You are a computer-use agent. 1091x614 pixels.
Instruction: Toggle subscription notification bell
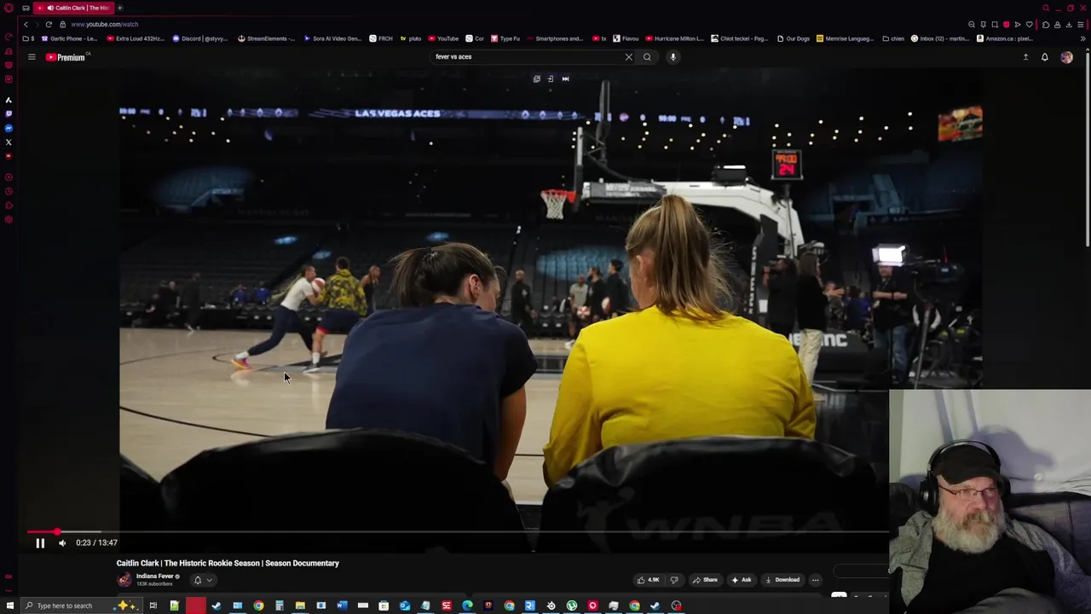point(198,580)
